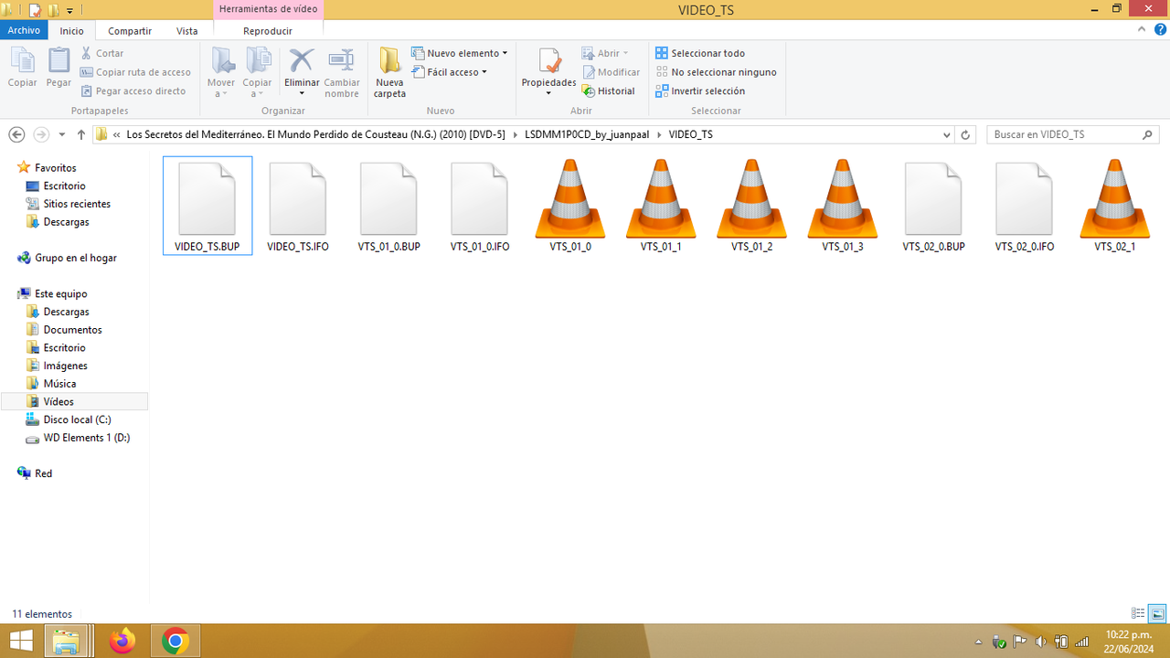The height and width of the screenshot is (658, 1170).
Task: Open Sitios recientes in sidebar
Action: [x=77, y=204]
